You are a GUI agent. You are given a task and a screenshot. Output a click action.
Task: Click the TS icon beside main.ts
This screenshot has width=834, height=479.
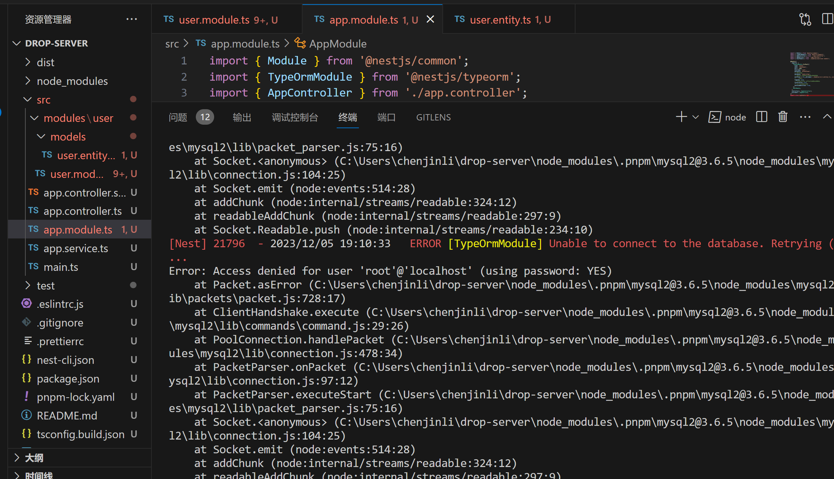33,266
